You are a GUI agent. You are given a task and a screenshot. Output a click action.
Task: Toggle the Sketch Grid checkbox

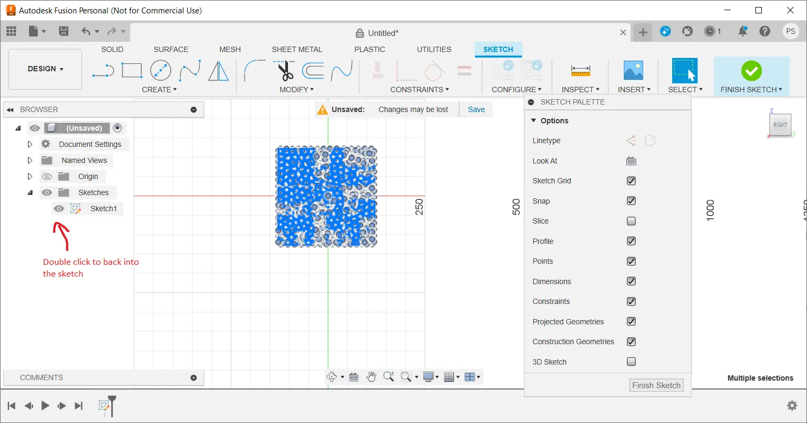click(x=631, y=181)
